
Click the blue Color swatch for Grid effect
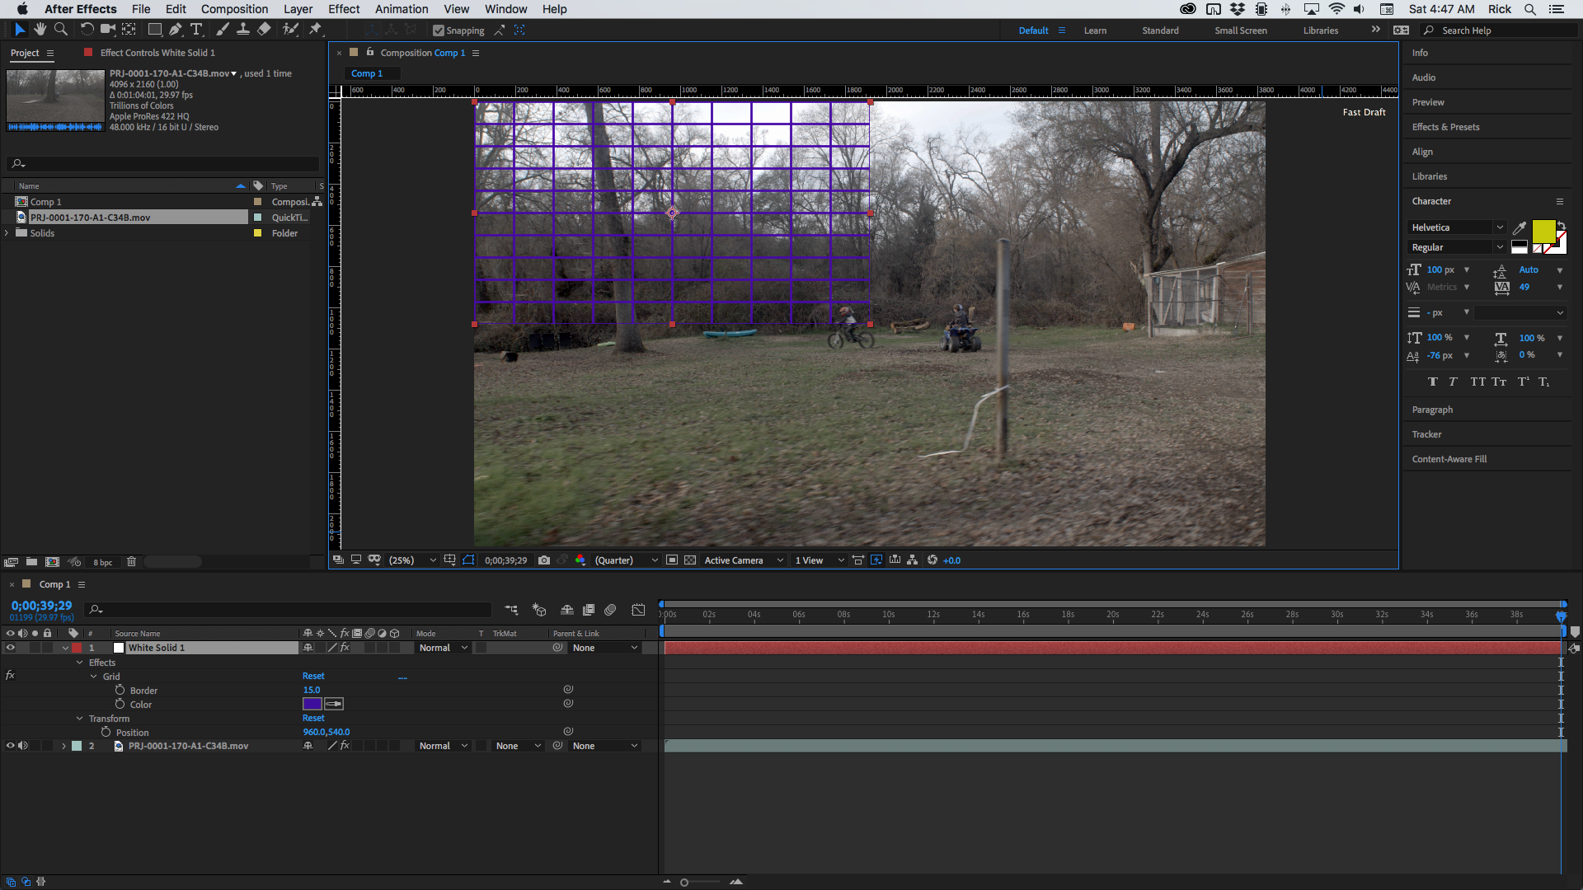pos(312,703)
